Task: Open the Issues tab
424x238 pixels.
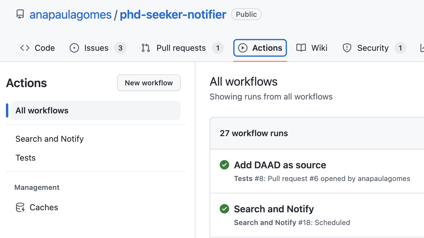Action: (98, 48)
